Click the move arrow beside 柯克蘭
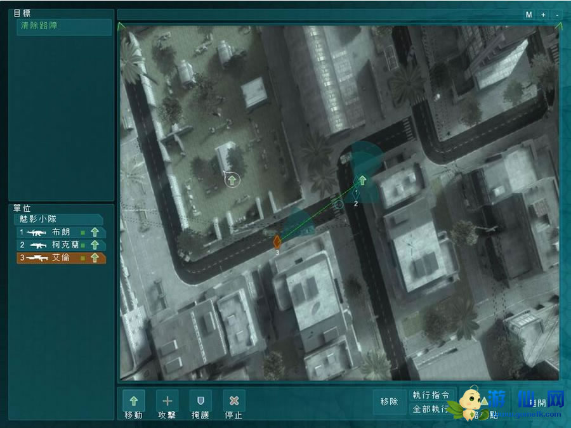Image resolution: width=571 pixels, height=428 pixels. 95,245
